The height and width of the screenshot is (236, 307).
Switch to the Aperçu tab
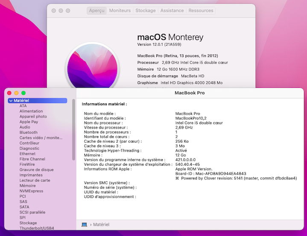tap(97, 11)
